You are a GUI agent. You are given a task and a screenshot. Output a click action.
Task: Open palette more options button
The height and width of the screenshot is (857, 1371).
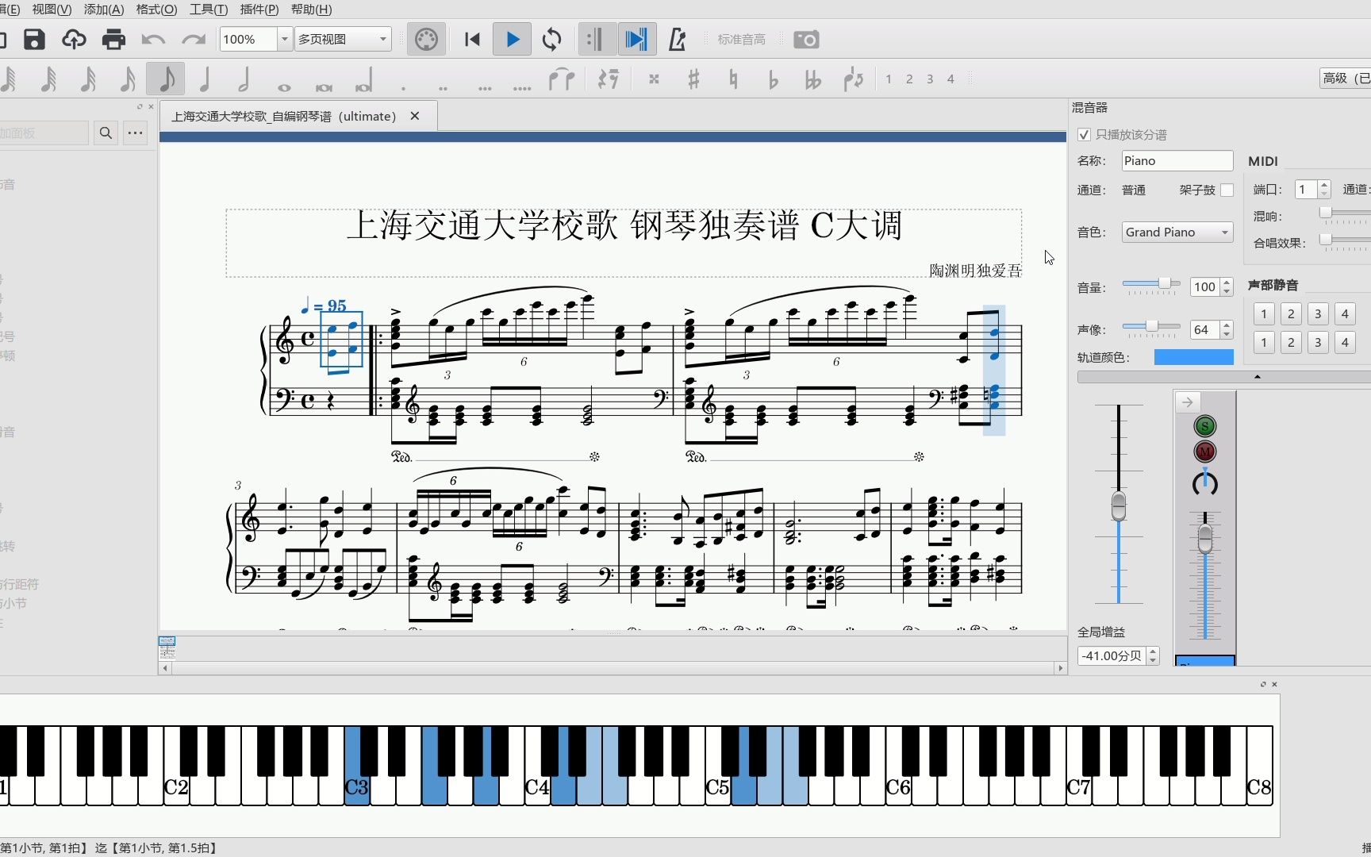[136, 133]
